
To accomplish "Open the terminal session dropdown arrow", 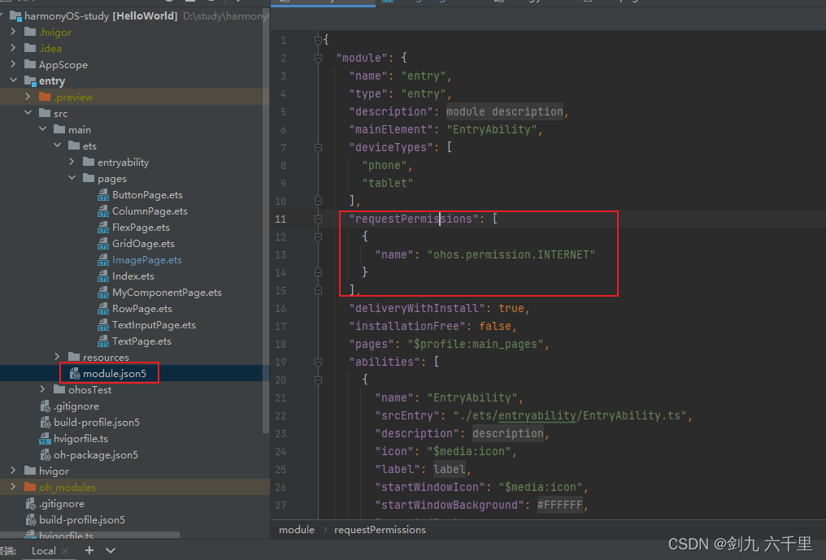I will click(110, 550).
